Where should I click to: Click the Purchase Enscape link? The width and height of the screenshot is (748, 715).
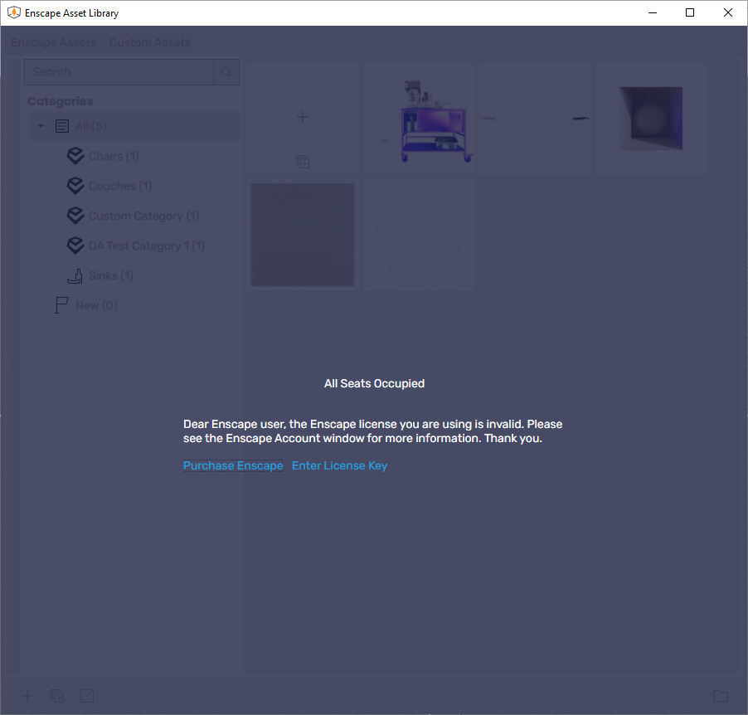click(233, 465)
